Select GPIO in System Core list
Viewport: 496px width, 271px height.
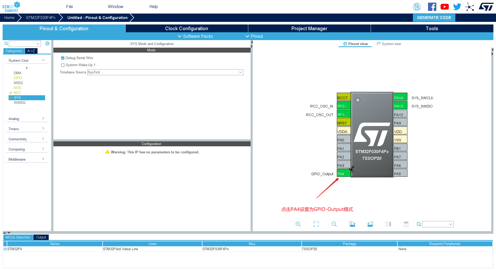coord(18,78)
